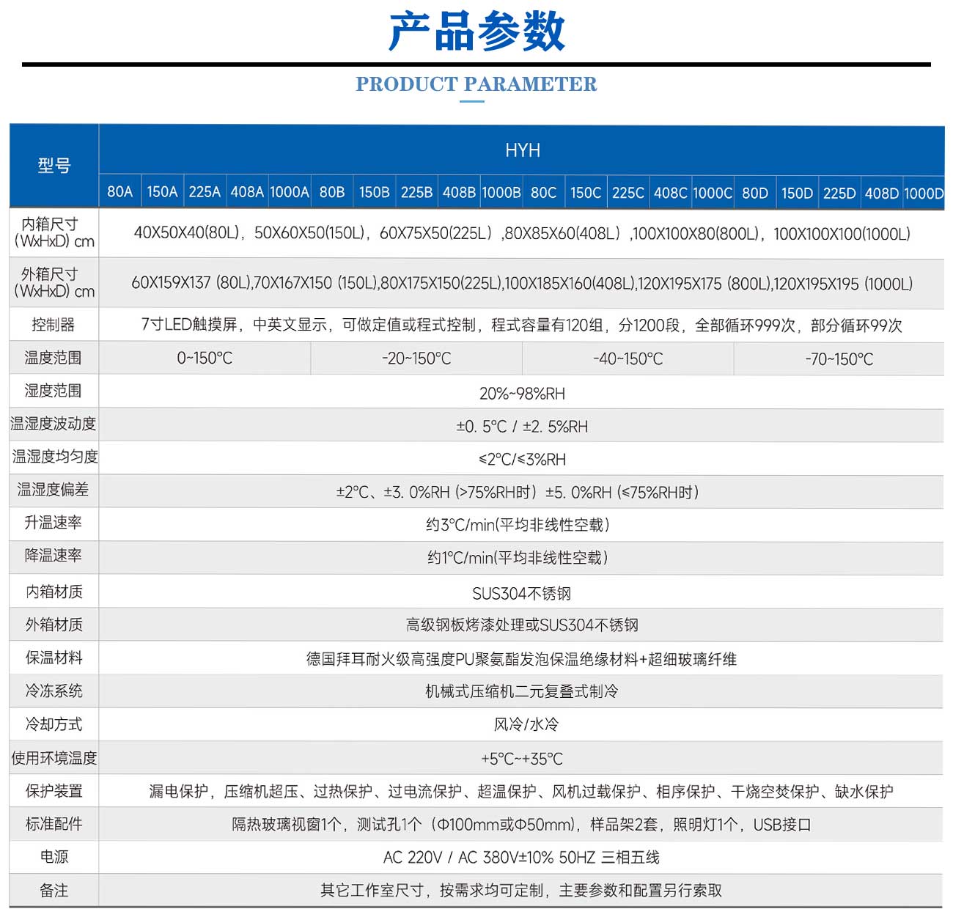
Task: Click the ≤2°C/≤3%RH value
Action: [522, 460]
